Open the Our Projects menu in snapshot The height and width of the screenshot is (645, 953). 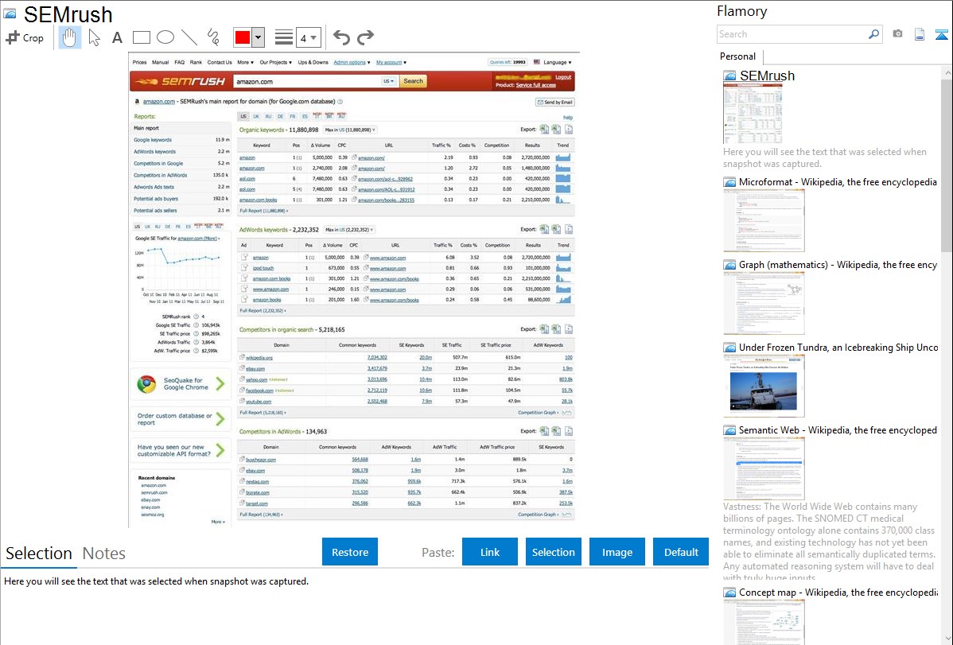[275, 62]
